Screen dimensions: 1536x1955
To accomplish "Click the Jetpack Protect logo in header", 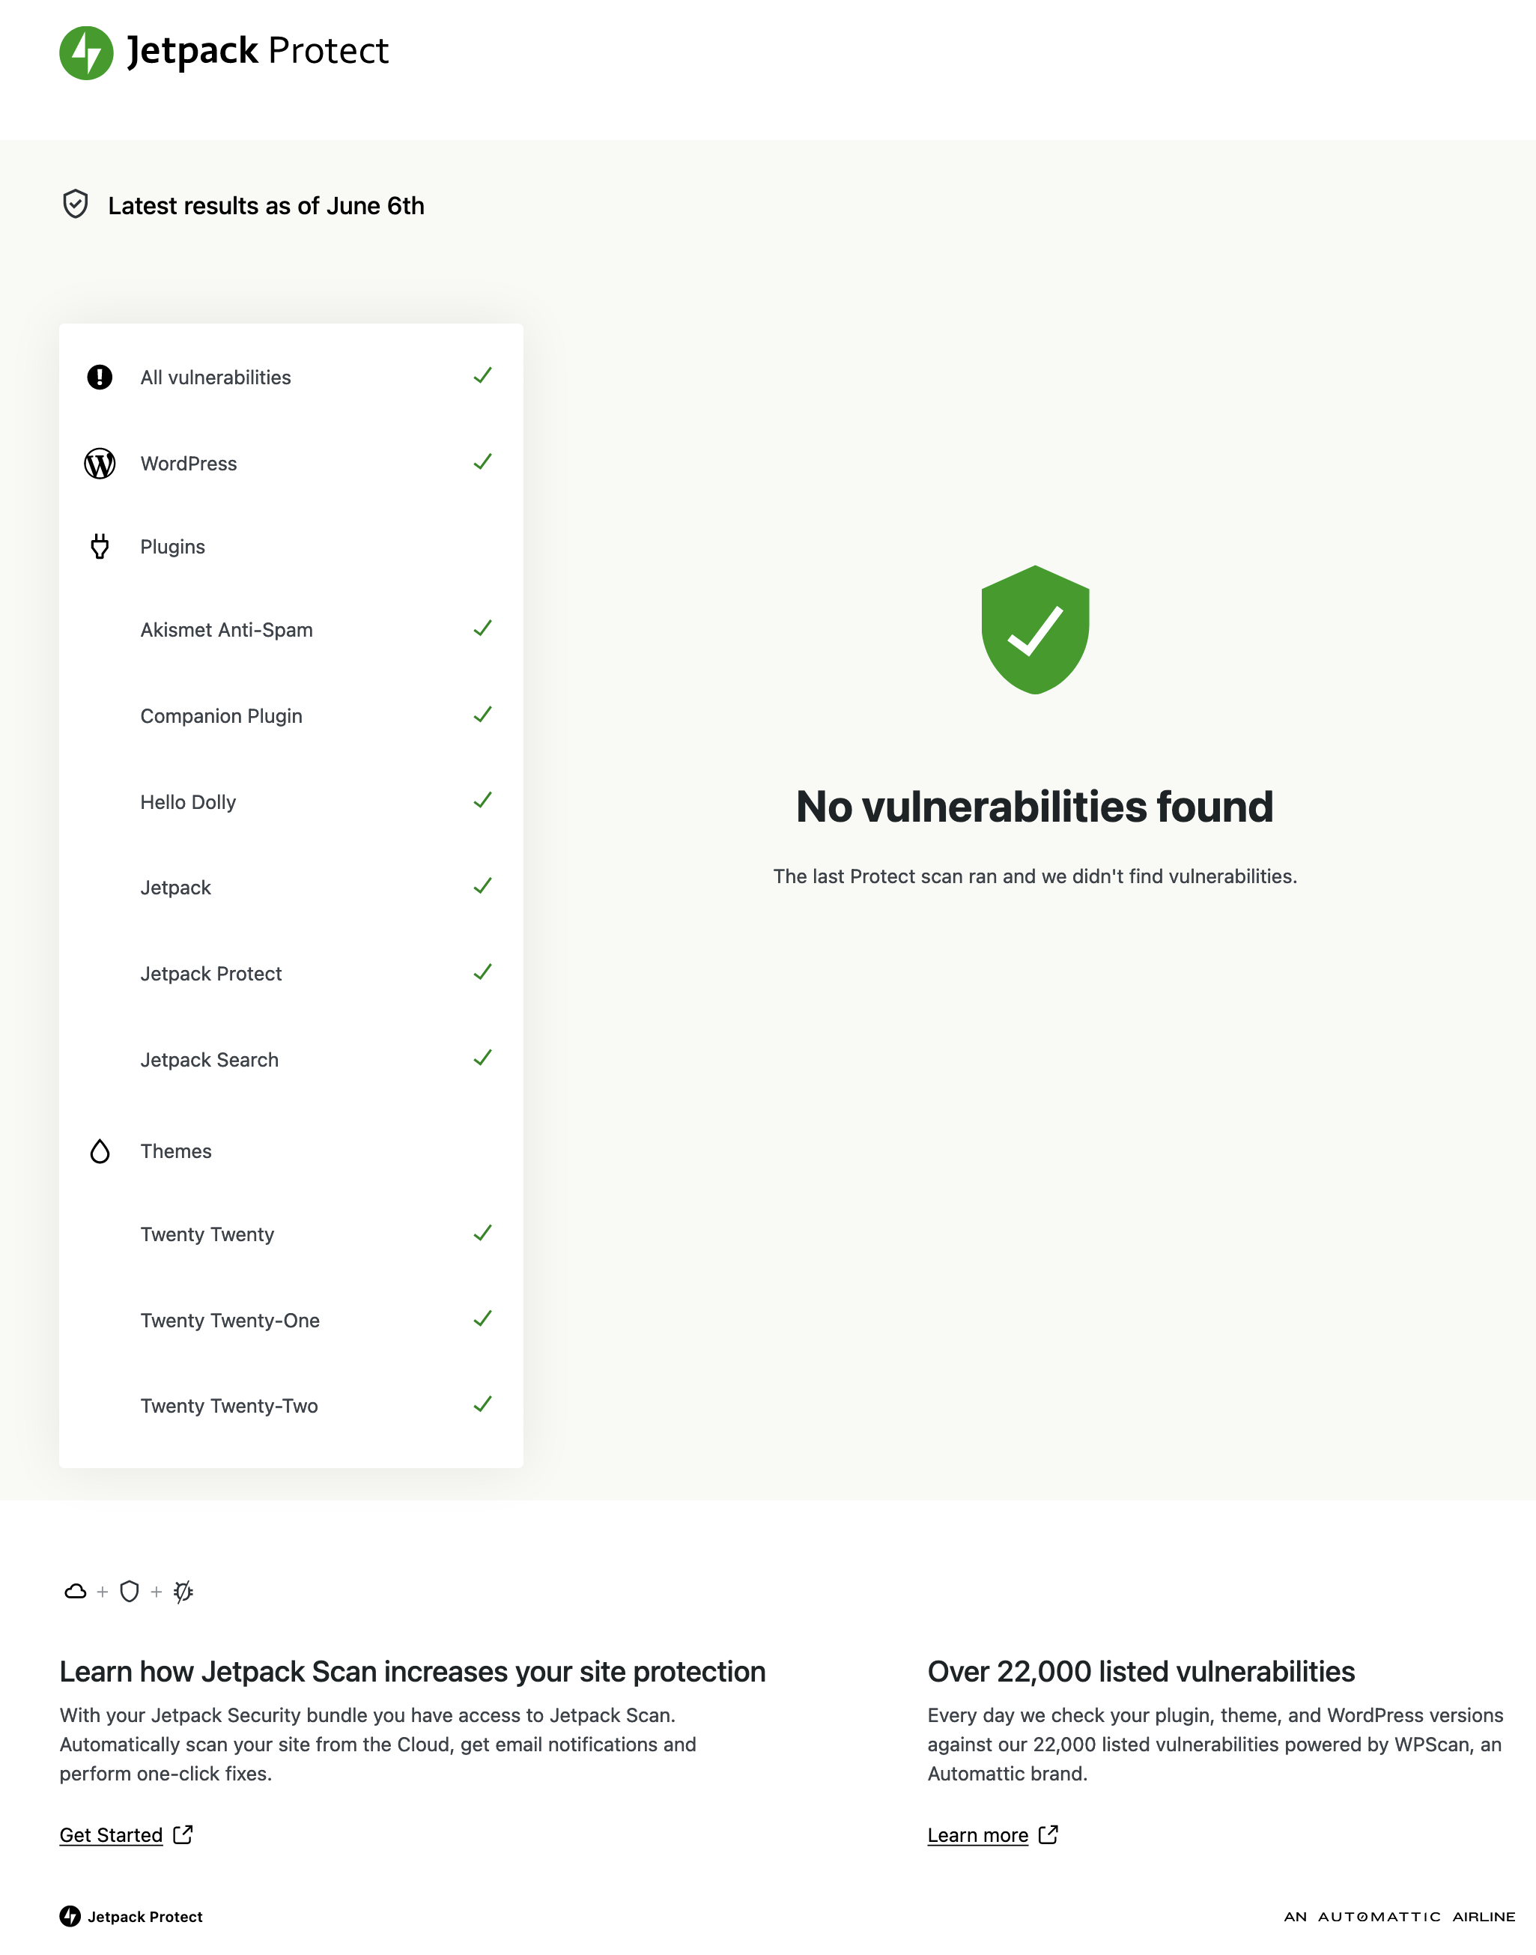I will (x=224, y=52).
